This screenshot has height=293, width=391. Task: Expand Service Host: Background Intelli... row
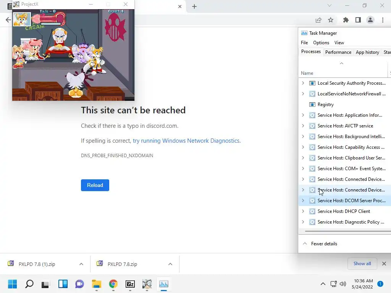[x=303, y=137]
